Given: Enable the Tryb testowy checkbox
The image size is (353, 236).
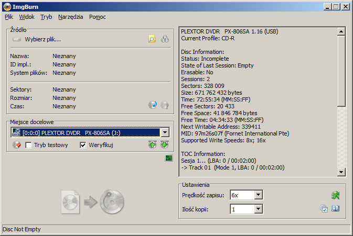Looking at the screenshot, I should pos(29,145).
